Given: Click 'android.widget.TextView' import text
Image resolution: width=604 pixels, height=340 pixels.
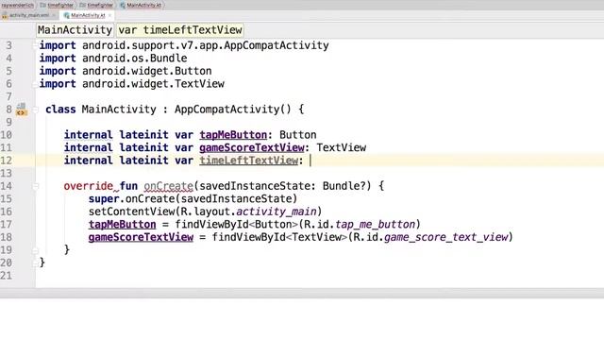Looking at the screenshot, I should click(153, 84).
